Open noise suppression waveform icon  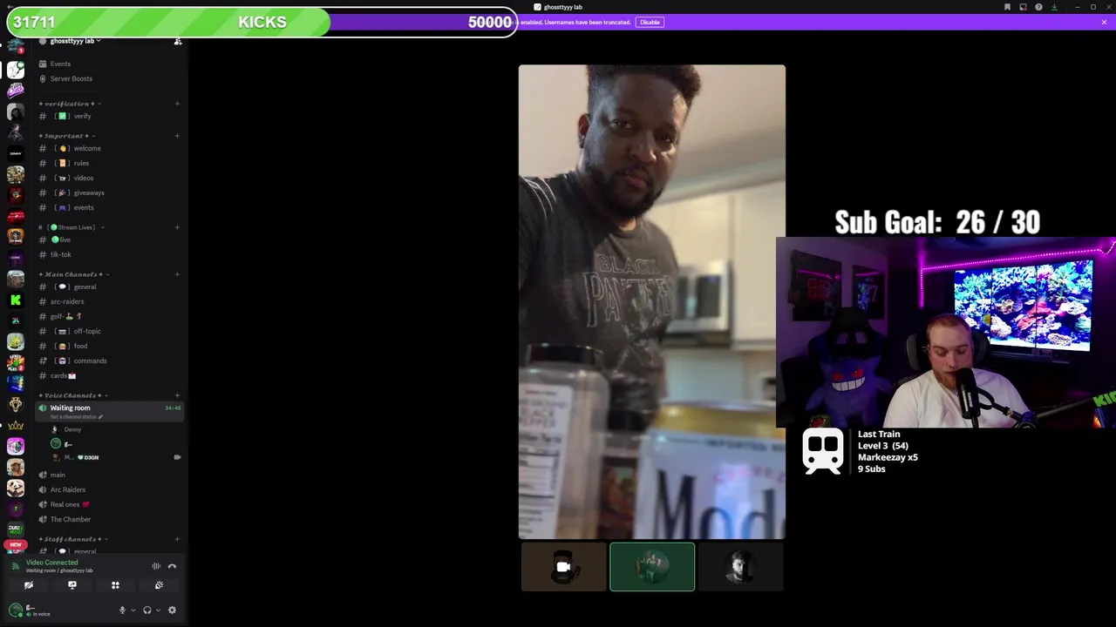[156, 566]
